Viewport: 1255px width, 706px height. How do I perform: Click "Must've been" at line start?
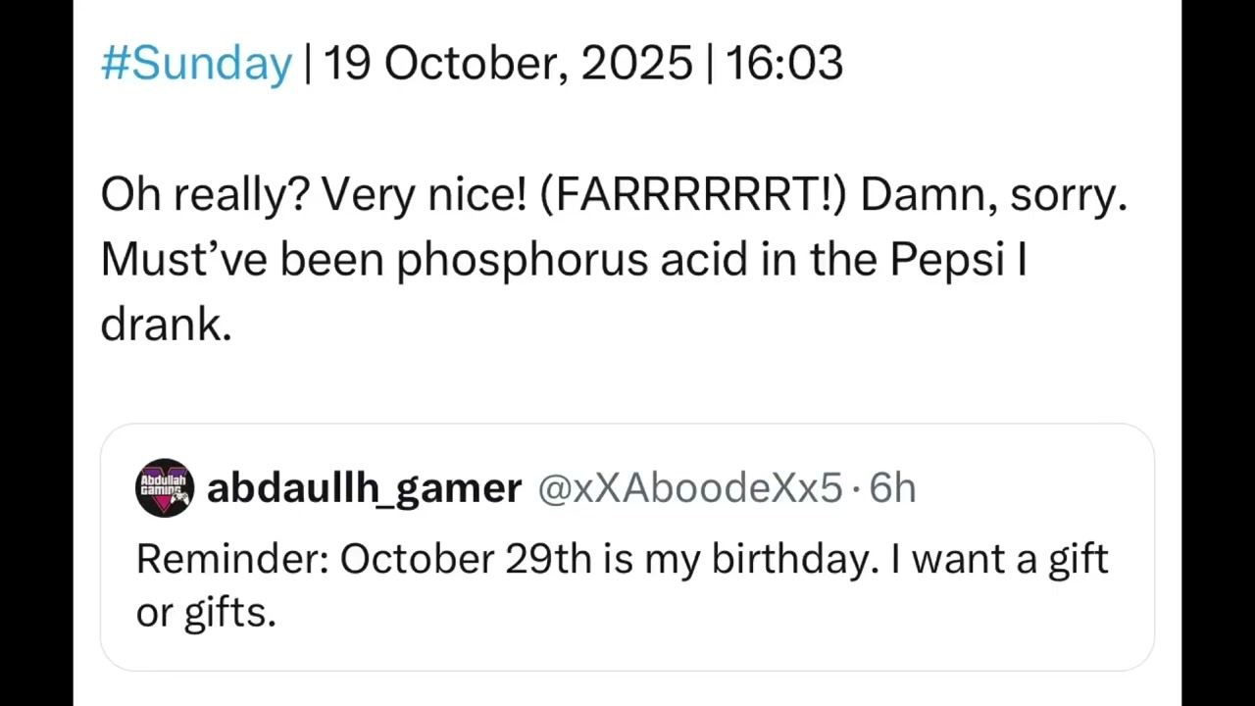tap(242, 260)
